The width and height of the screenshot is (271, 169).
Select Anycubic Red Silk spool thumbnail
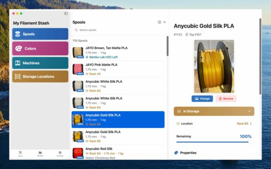(78, 153)
